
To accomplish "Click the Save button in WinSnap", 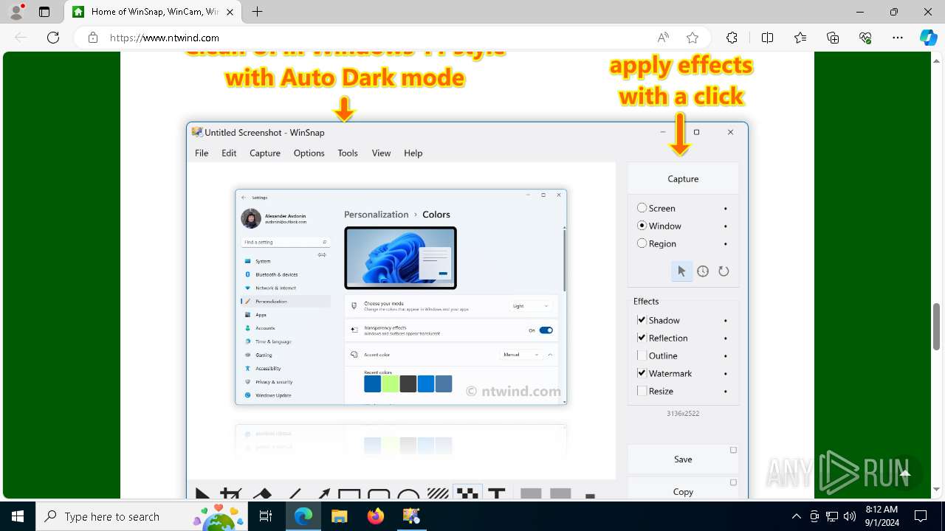I will pyautogui.click(x=683, y=459).
